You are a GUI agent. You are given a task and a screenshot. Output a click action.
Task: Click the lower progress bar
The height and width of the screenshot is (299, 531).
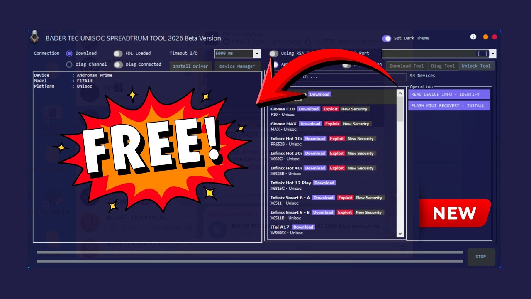249,262
